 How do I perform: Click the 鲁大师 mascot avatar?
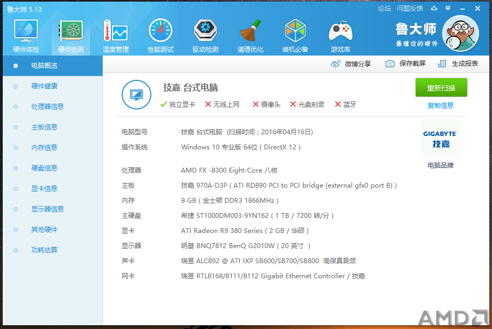tap(460, 33)
